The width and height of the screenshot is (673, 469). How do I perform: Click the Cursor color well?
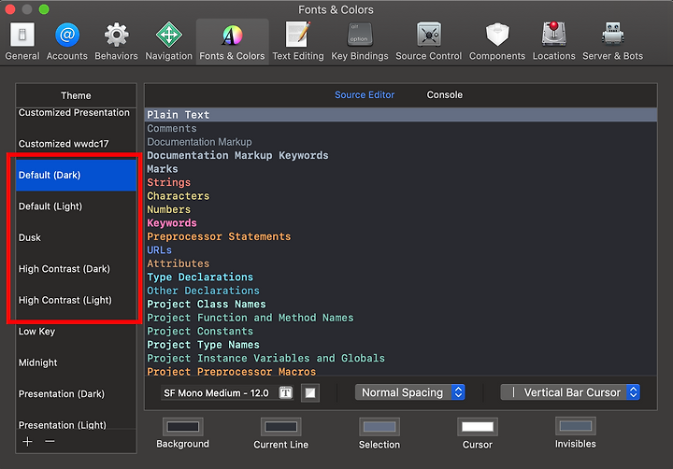tap(478, 427)
